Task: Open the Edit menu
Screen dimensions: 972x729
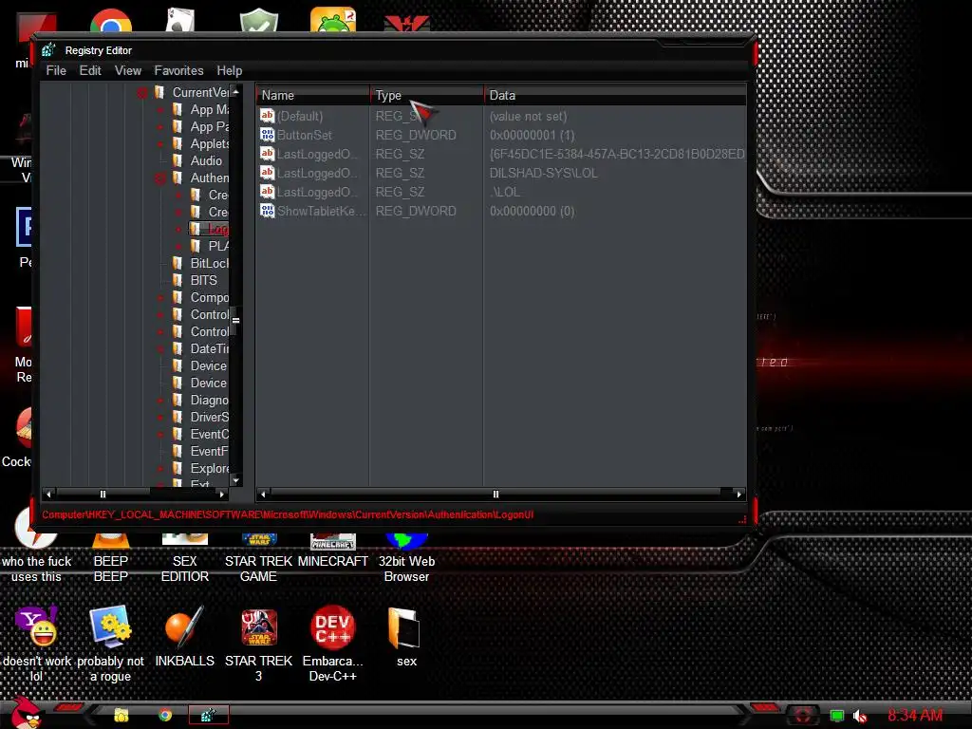Action: (90, 70)
